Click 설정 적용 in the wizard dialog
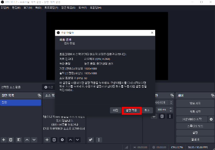 (x=132, y=110)
